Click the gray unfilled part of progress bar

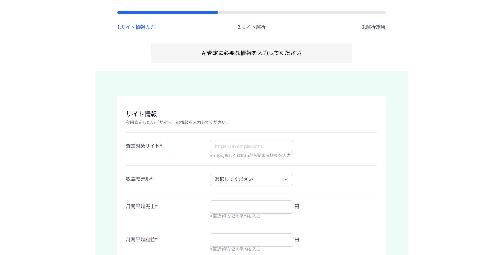[x=301, y=13]
